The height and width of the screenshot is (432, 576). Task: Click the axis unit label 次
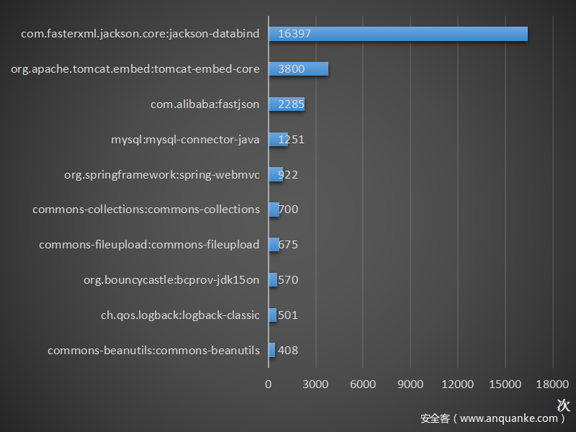click(564, 405)
